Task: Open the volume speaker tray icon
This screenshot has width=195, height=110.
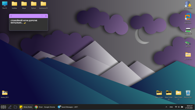Action: pos(179,107)
